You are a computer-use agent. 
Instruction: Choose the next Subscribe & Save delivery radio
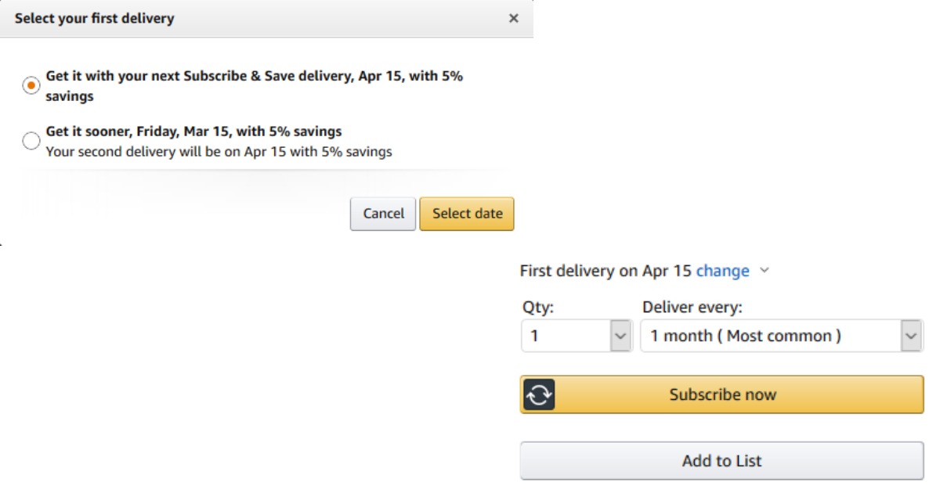click(x=31, y=85)
